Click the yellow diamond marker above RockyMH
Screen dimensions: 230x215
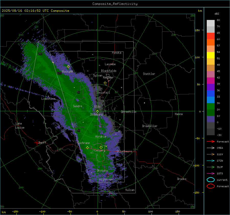click(x=68, y=67)
